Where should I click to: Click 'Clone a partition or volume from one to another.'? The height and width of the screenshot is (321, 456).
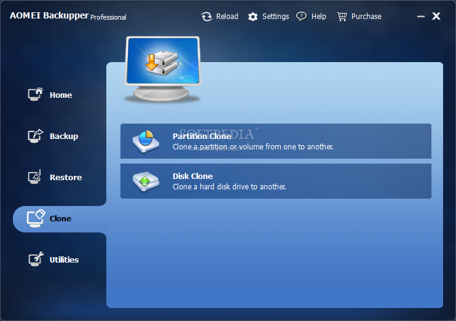pos(253,147)
